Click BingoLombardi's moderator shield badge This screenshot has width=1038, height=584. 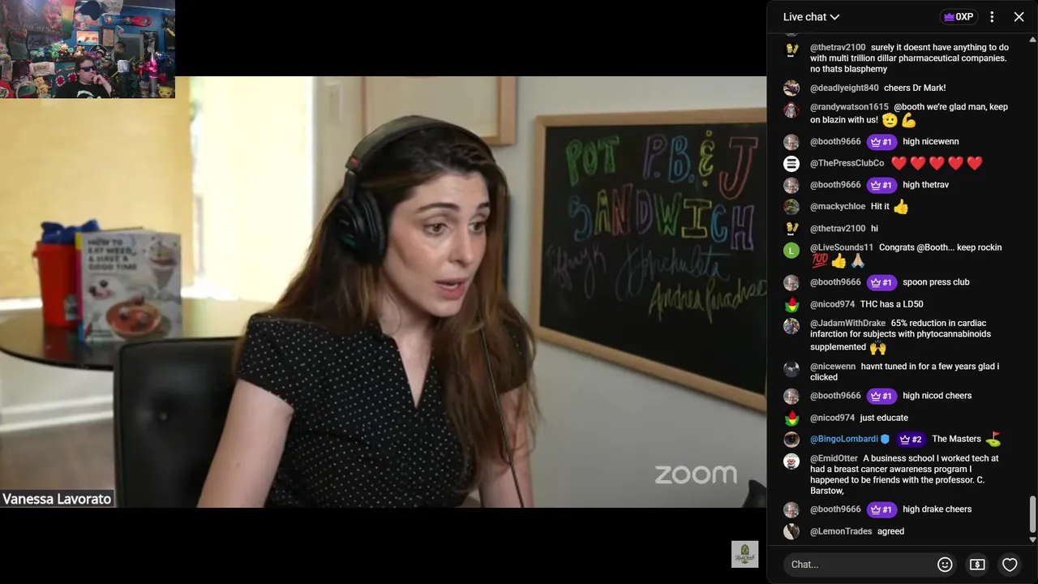click(886, 440)
